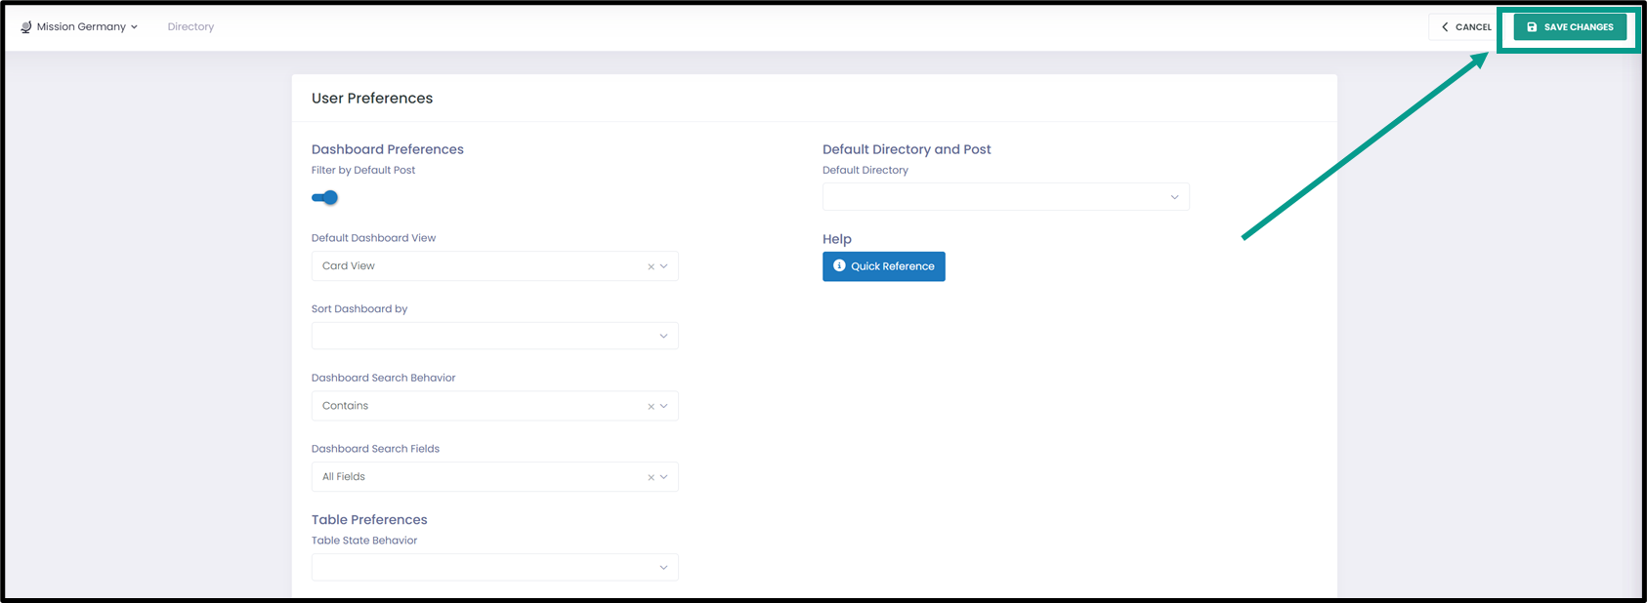
Task: Click the Default Directory and Post heading
Action: [907, 149]
